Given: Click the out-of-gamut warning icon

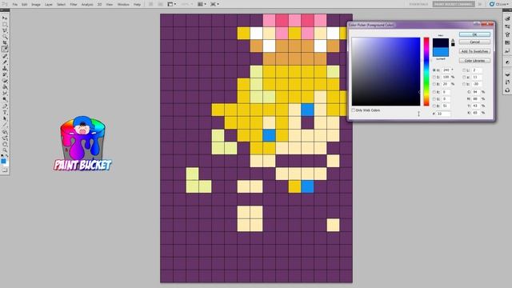Looking at the screenshot, I should 453,40.
